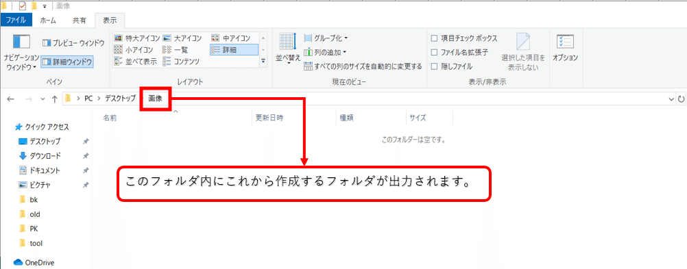
Task: Enable ファイル名拡張子 checkbox
Action: point(434,53)
